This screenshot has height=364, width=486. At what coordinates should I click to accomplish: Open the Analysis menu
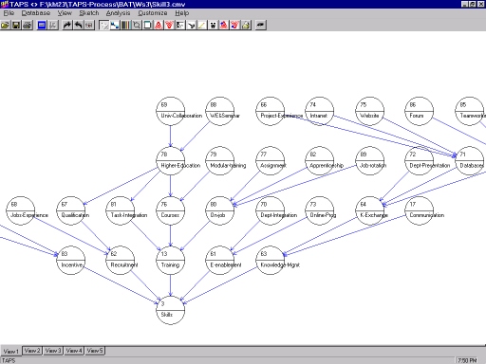click(x=118, y=13)
